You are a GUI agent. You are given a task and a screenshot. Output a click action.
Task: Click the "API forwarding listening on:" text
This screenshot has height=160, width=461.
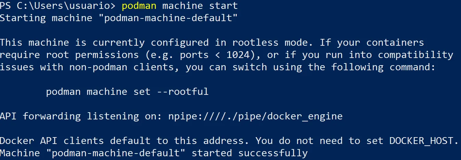tap(81, 116)
